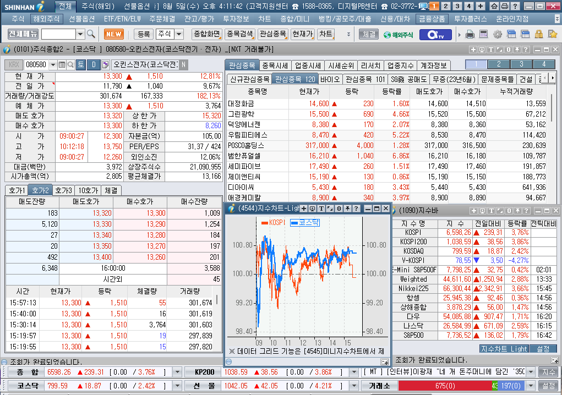Screen dimensions: 562x395
Task: Click the printer icon in main toolbar
Action: (x=470, y=34)
